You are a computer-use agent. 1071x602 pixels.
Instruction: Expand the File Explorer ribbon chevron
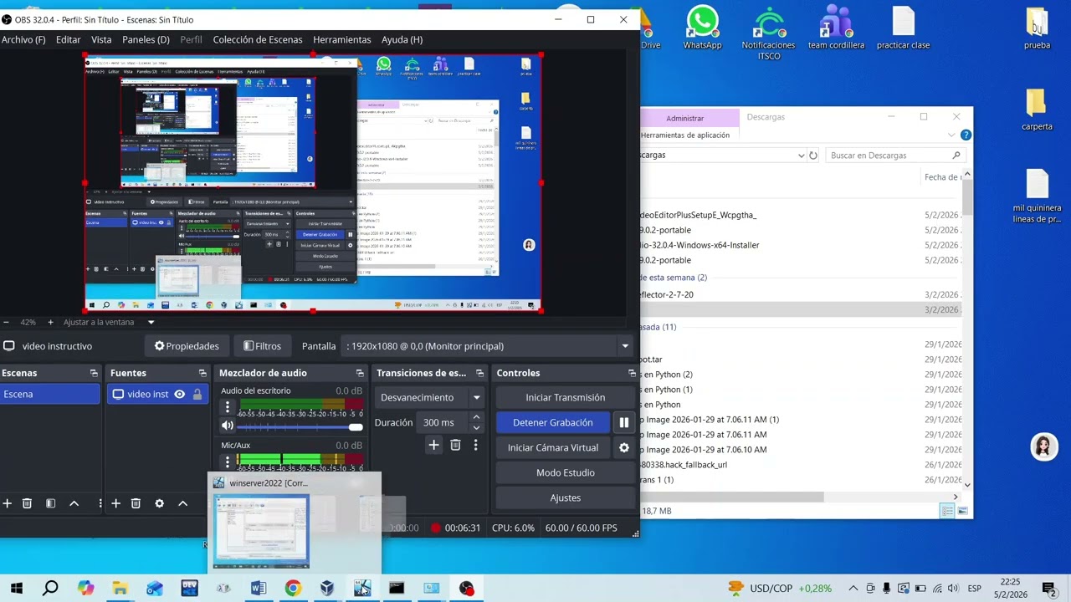952,135
